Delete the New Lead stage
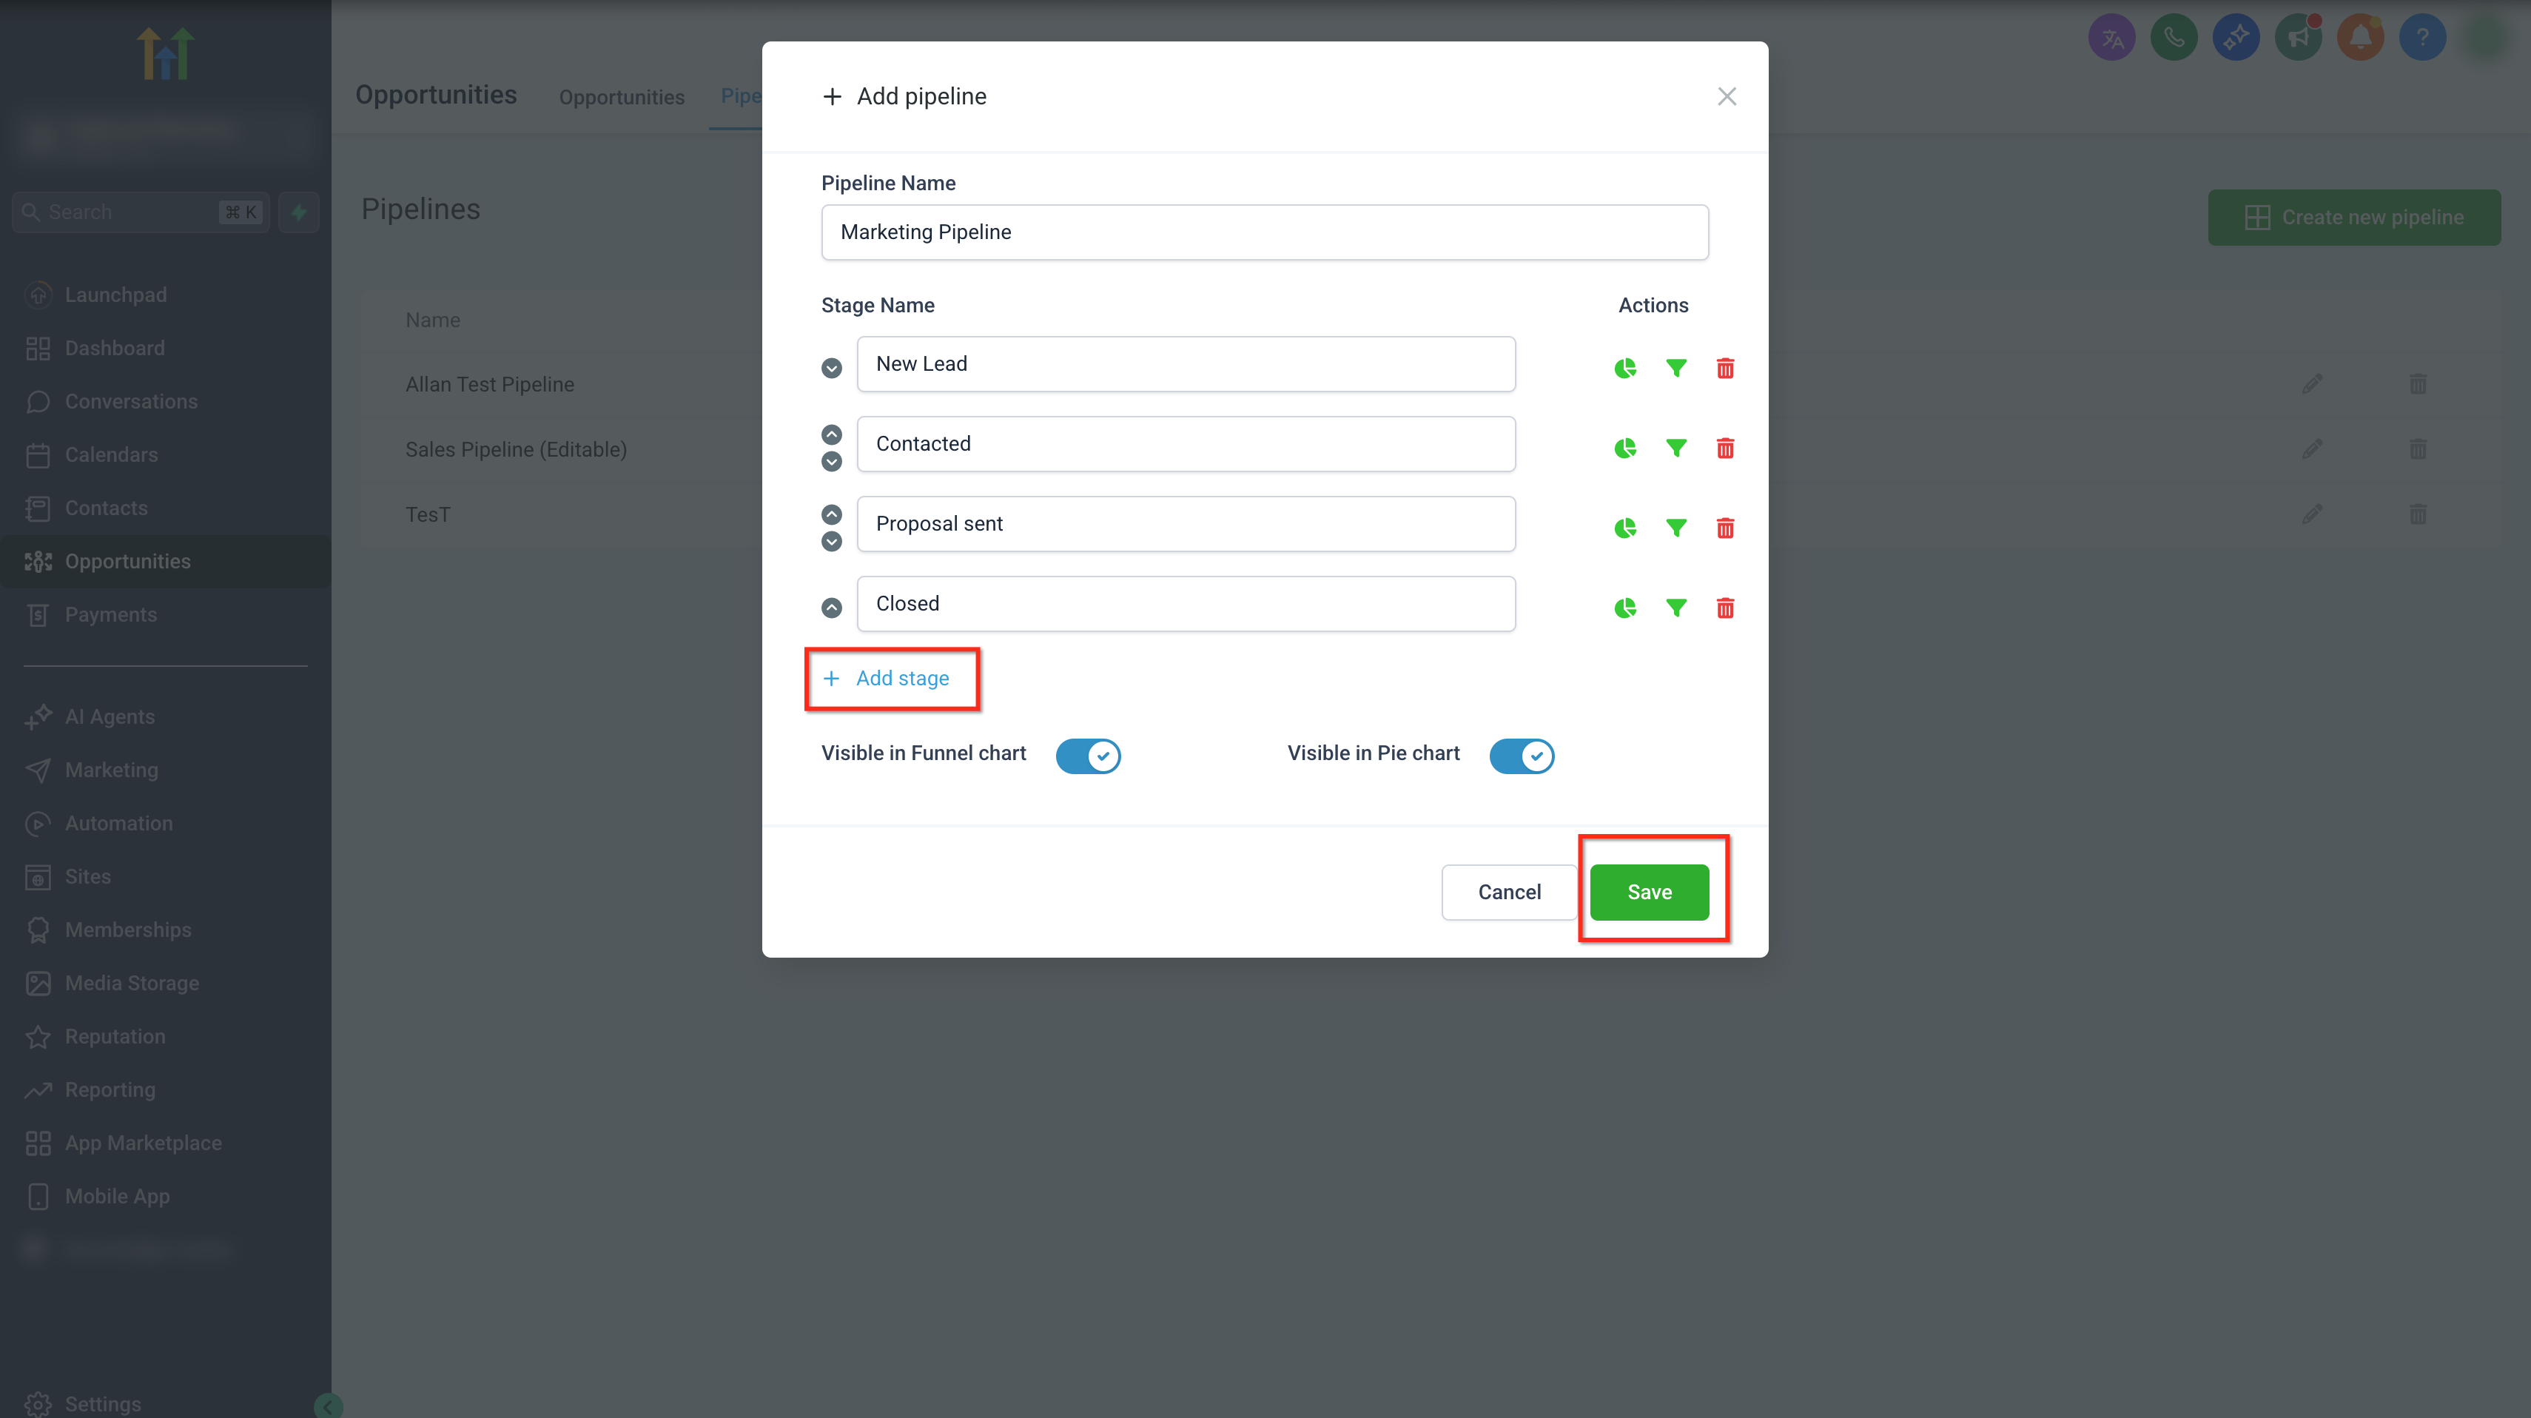This screenshot has height=1418, width=2531. 1724,369
